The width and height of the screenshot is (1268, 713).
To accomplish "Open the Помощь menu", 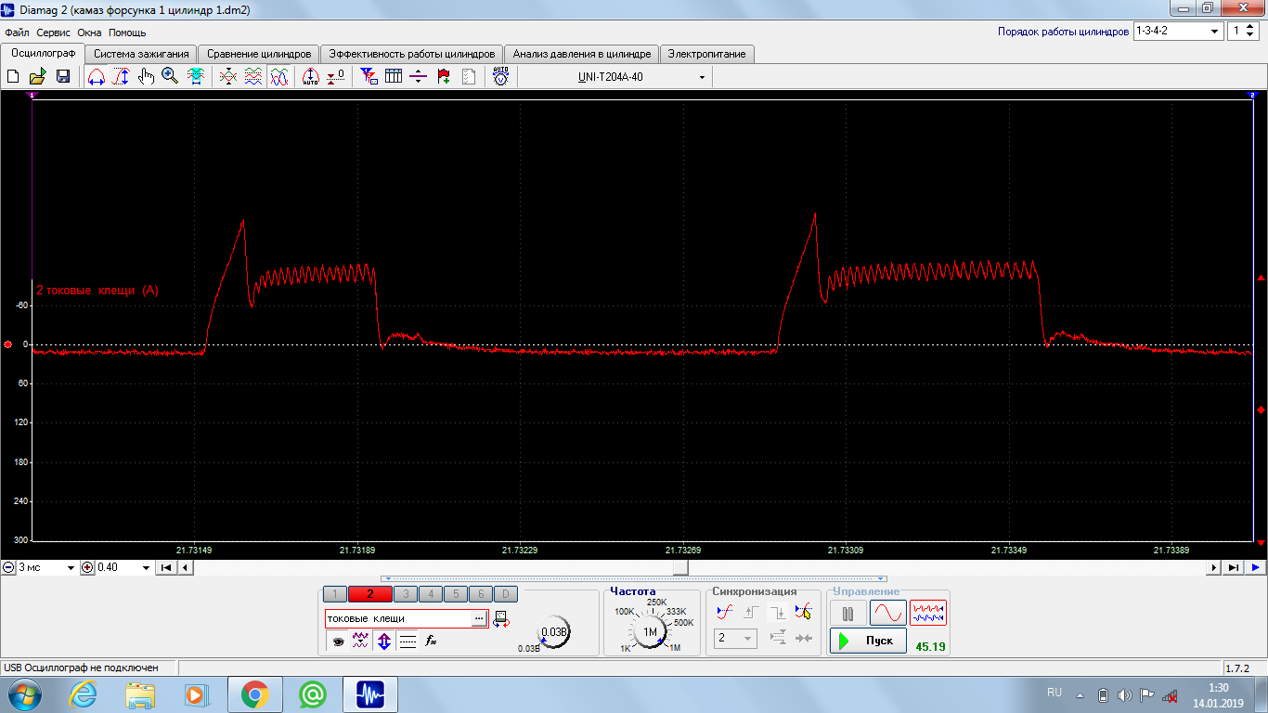I will pos(127,32).
